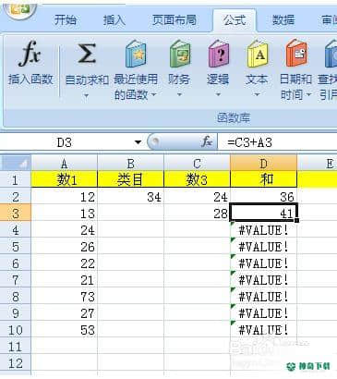This screenshot has height=379, width=337.
Task: Expand the Recently Used functions dropdown arrow
Action: (154, 94)
